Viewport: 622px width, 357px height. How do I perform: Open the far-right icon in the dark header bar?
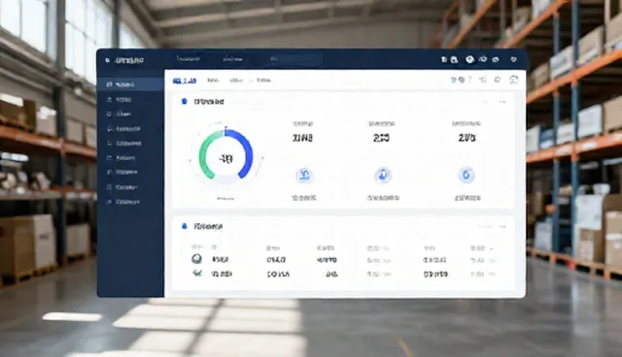click(x=514, y=59)
